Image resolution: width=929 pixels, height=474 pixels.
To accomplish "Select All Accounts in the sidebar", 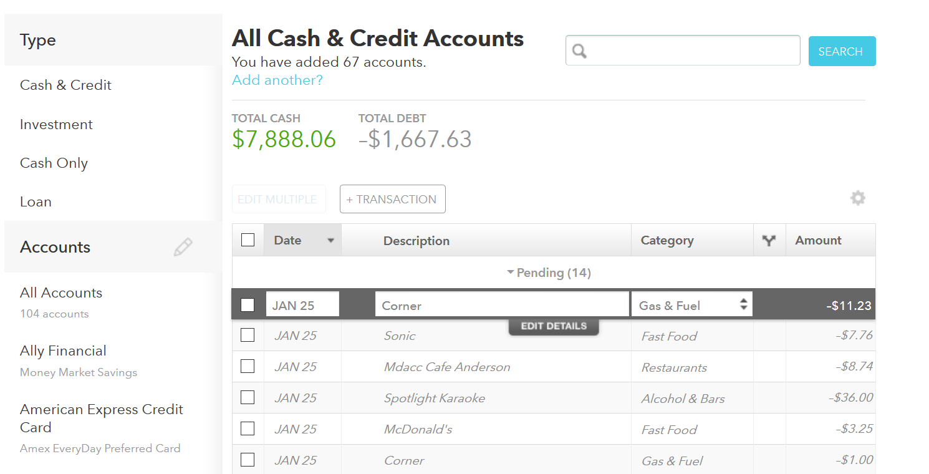I will (60, 292).
